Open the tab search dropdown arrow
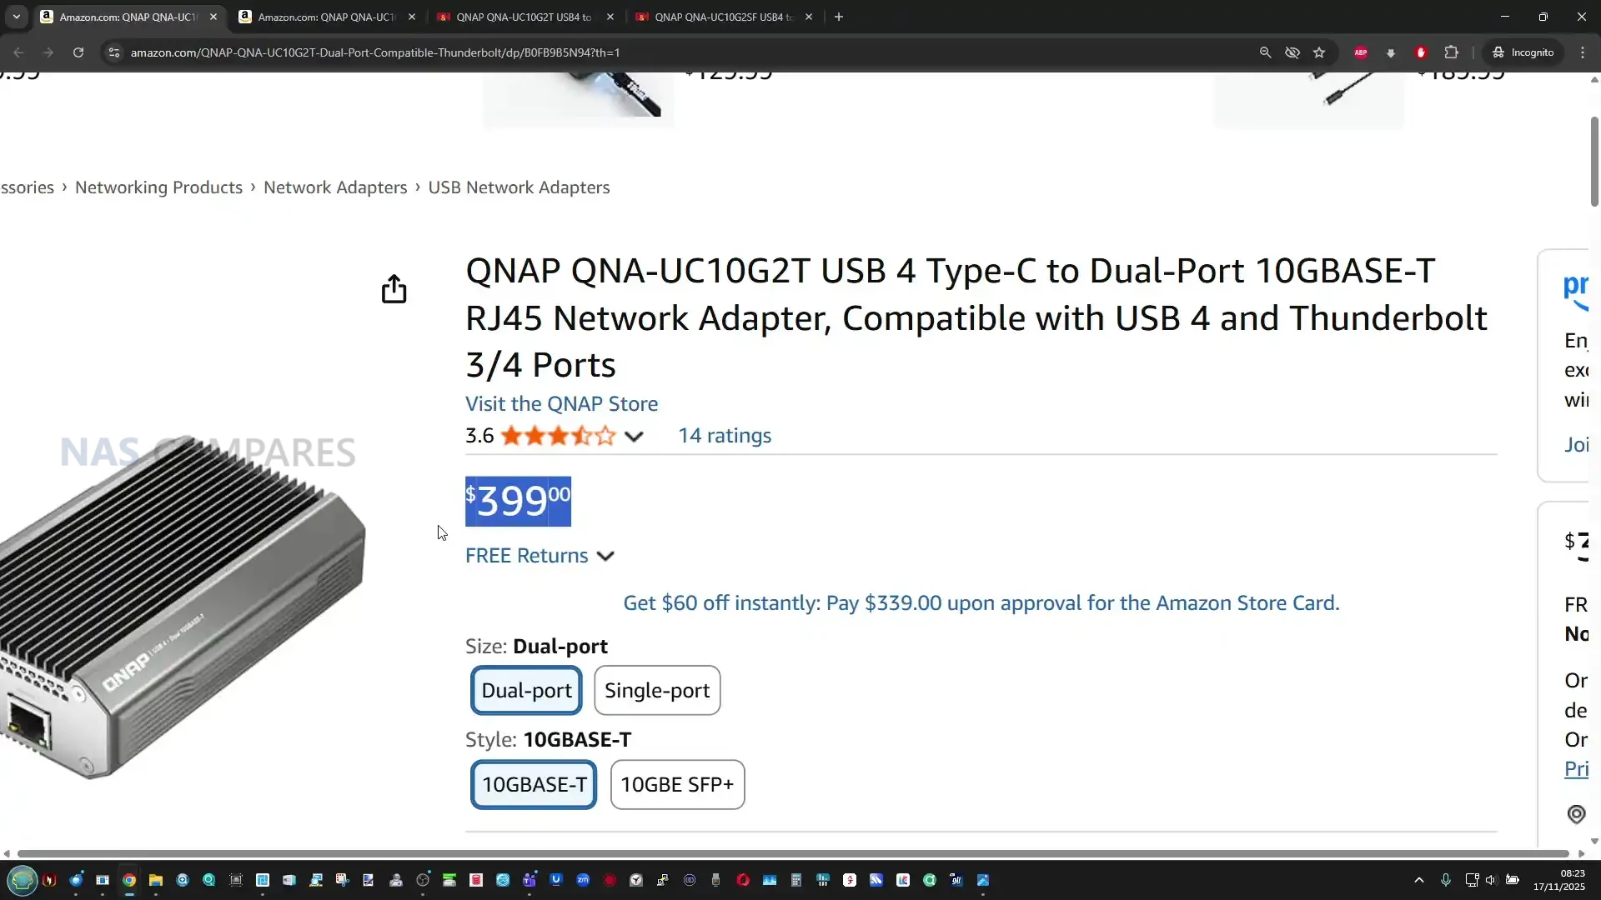Viewport: 1601px width, 900px height. pos(17,17)
